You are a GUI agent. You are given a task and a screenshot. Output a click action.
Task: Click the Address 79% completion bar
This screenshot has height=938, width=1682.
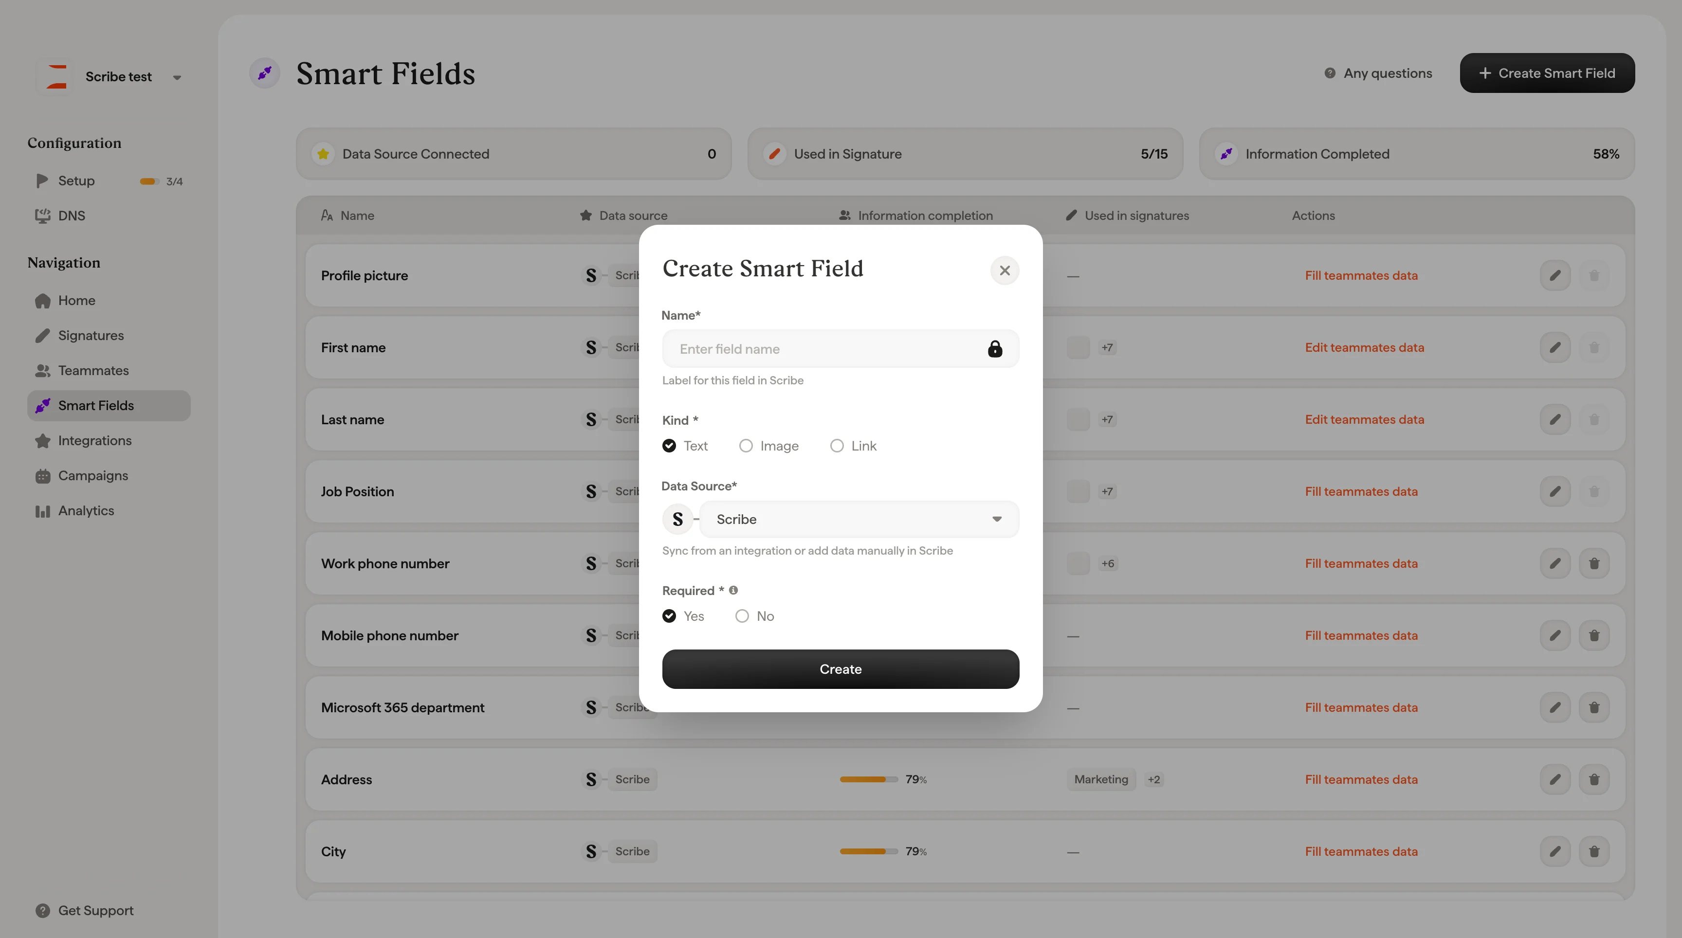(868, 779)
